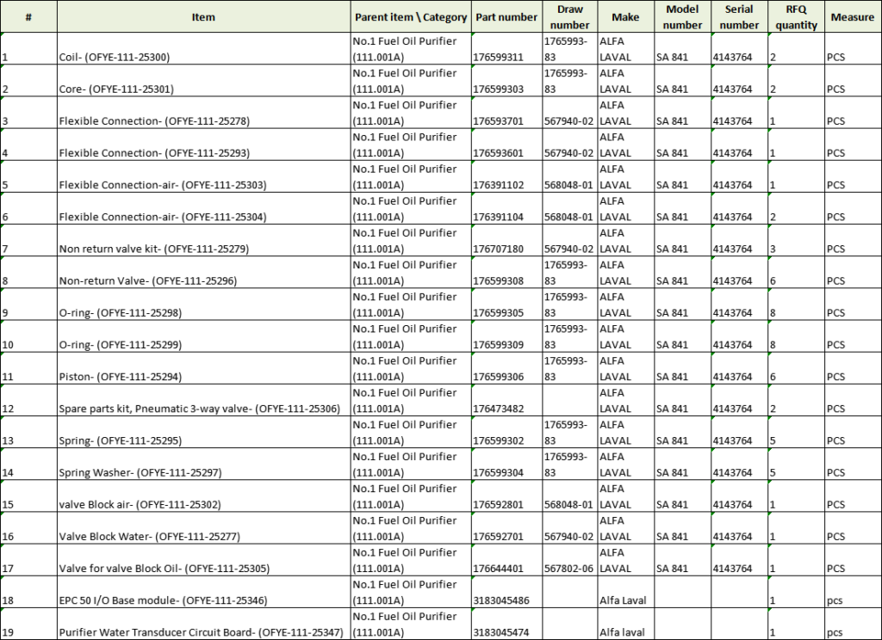Click the 'Item' column header
Viewport: 882px width, 640px height.
pos(203,17)
